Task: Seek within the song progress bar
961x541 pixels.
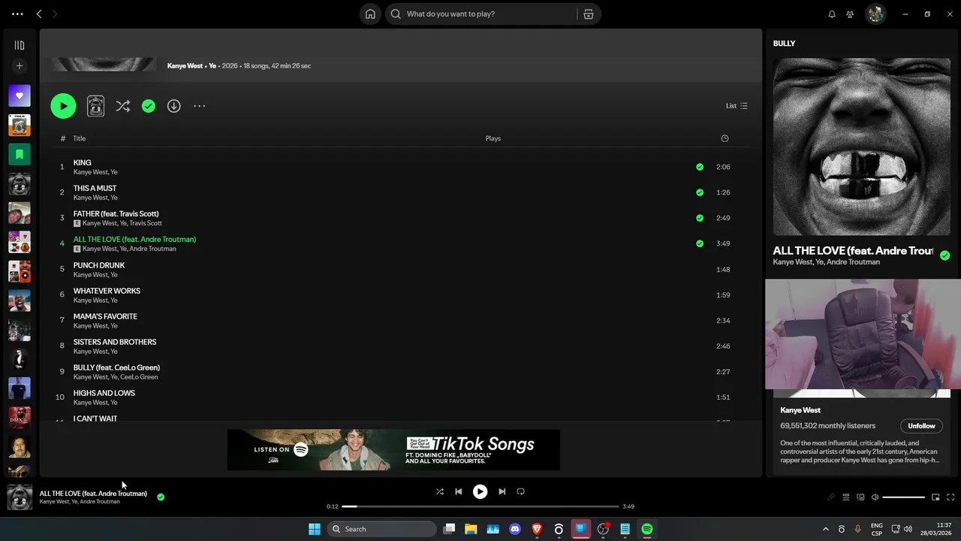Action: [480, 506]
